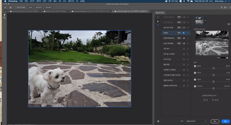
Task: Expand the 스마트 인물 사진 filter chevron
Action: pyautogui.click(x=188, y=17)
